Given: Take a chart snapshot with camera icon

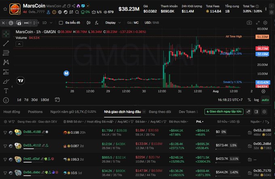Looking at the screenshot, I should [249, 23].
